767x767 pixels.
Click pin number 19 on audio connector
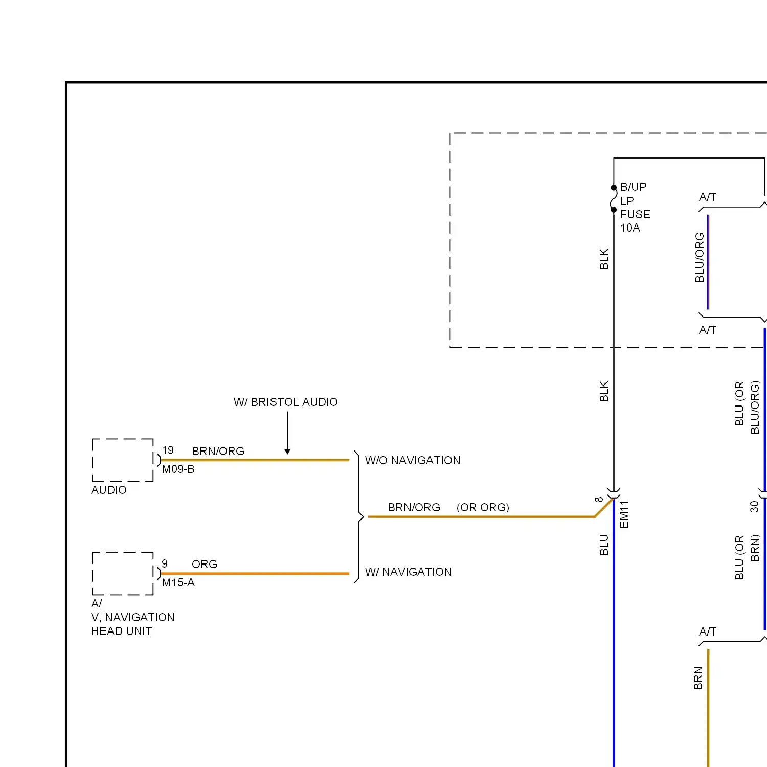[x=168, y=450]
